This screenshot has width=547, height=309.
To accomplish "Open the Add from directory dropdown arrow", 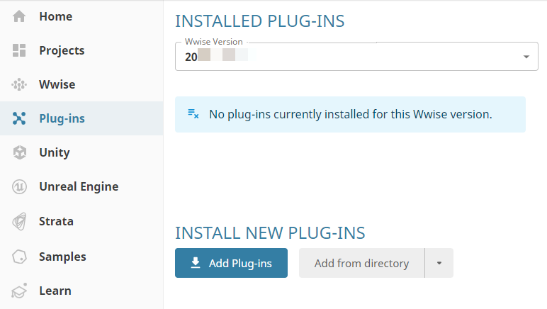I will pyautogui.click(x=439, y=264).
